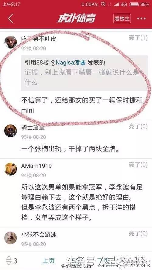Screen dimensions: 152x270
Task: Tap the 虎扑体育 header logo
Action: (x=76, y=19)
